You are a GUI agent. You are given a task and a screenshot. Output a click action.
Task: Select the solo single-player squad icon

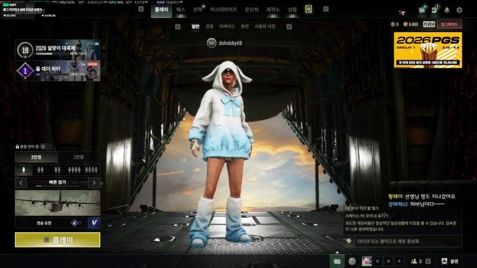click(23, 170)
